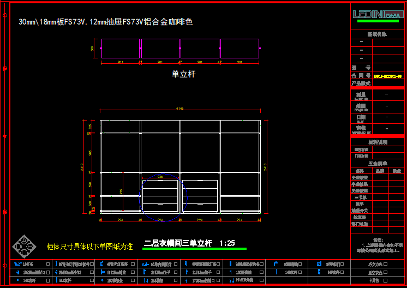Tick the 卡其色 checkbox in bottom-right corner
This screenshot has height=288, width=407.
click(x=386, y=280)
